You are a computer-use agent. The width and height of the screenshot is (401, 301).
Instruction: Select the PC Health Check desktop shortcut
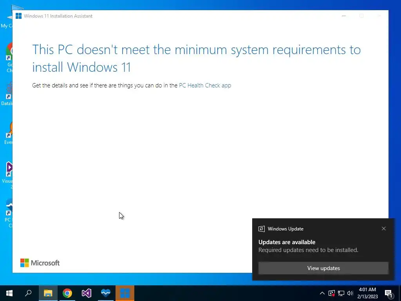9,213
